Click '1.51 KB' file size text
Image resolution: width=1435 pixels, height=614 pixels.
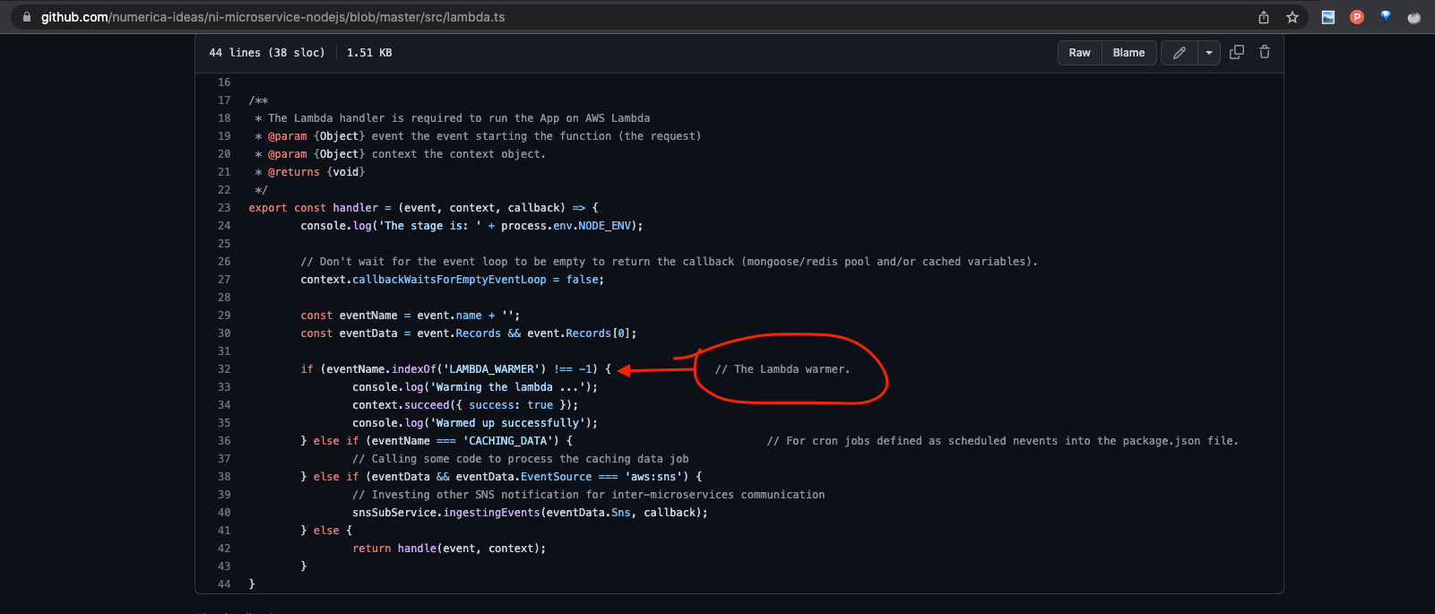[369, 53]
